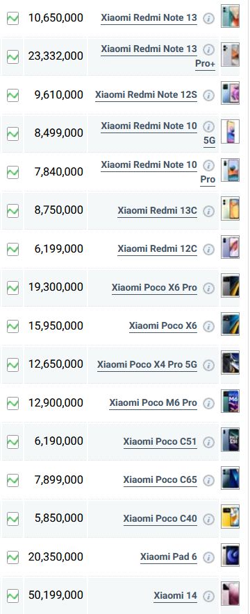Show price chart for Xiaomi Poco X6 Pro

point(13,288)
